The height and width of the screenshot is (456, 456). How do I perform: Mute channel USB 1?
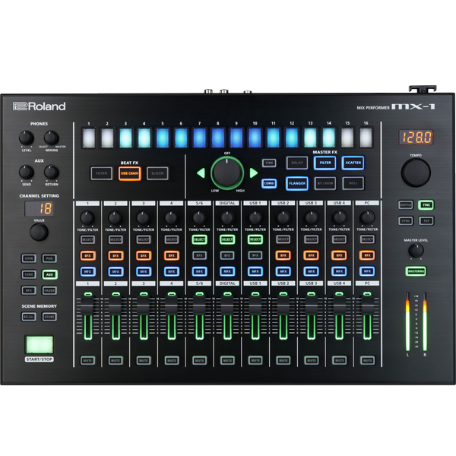tap(255, 360)
